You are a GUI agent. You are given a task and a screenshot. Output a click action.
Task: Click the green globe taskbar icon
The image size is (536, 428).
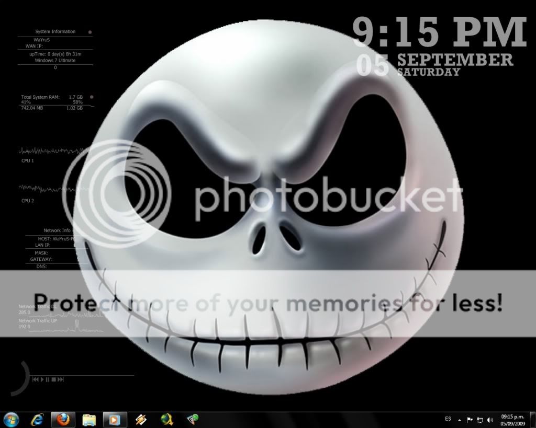pyautogui.click(x=167, y=419)
